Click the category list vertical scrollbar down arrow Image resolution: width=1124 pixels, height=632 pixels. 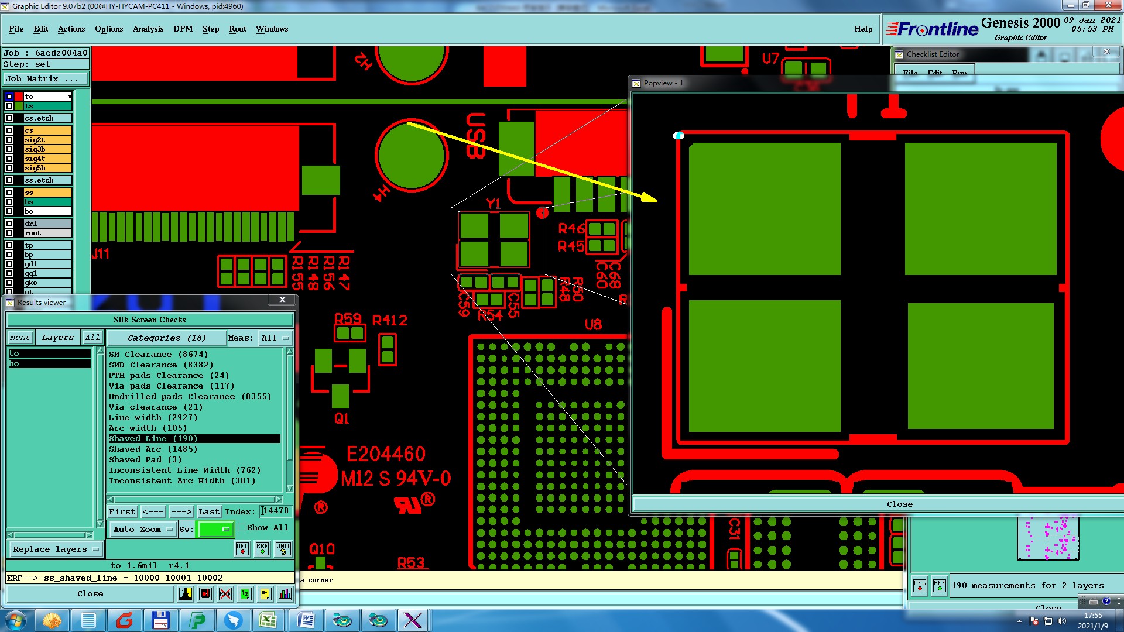[289, 488]
